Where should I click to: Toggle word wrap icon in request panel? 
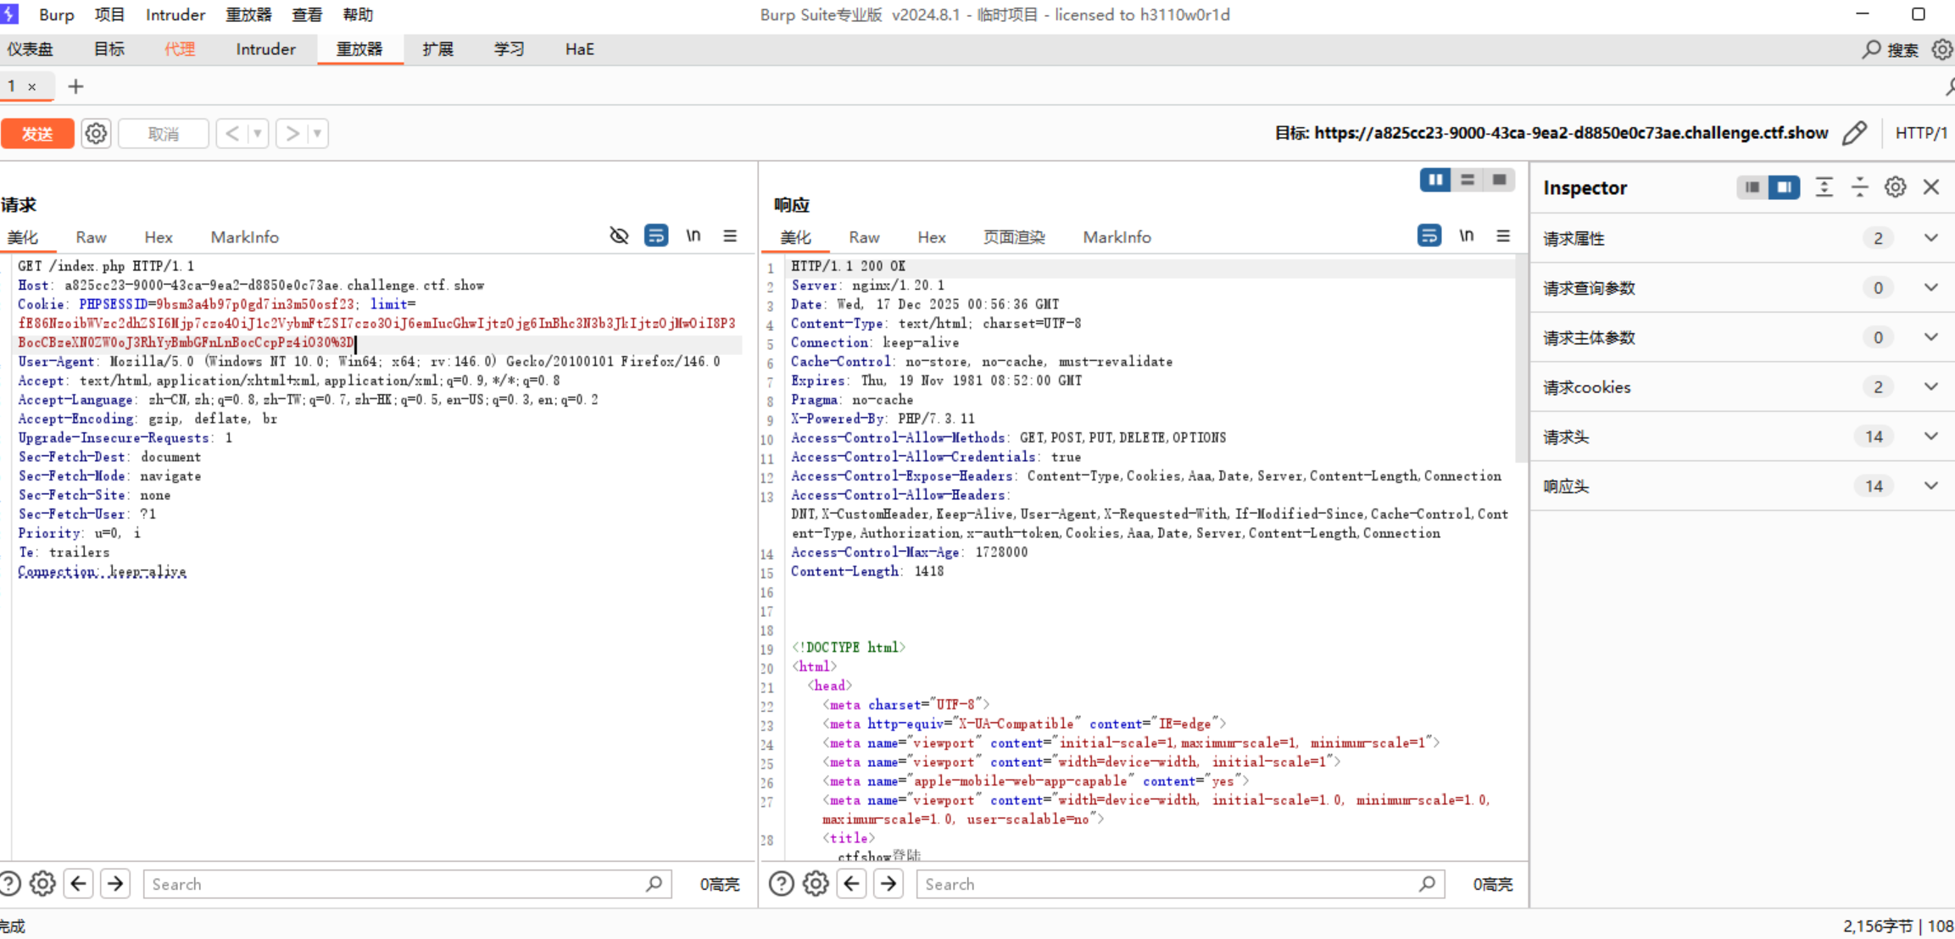pos(656,236)
